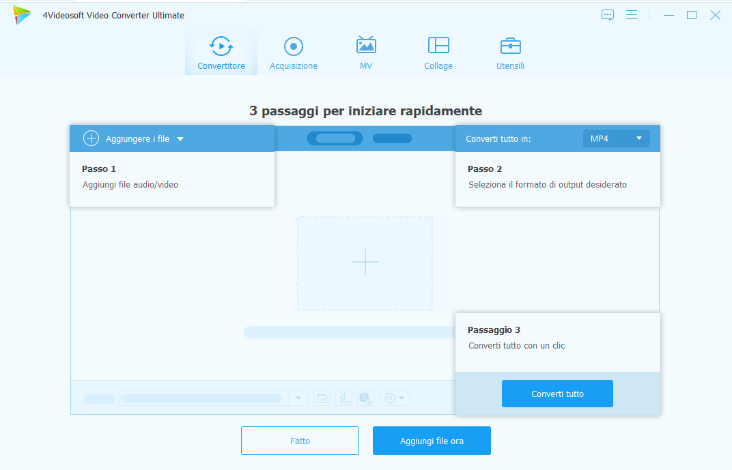
Task: Toggle the lightning hardware acceleration icon
Action: [344, 398]
